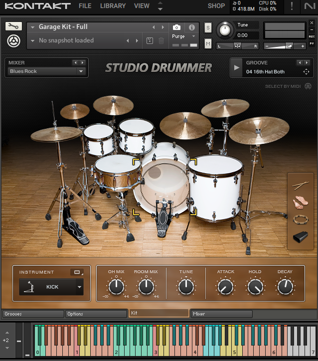Previous snapshot arrow
The image size is (318, 361).
click(x=128, y=41)
